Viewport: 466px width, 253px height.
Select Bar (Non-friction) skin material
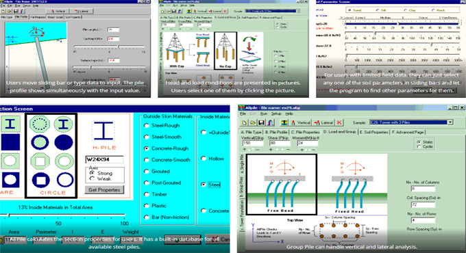click(x=167, y=217)
